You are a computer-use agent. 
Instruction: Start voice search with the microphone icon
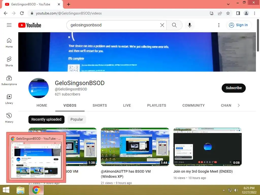coord(189,25)
